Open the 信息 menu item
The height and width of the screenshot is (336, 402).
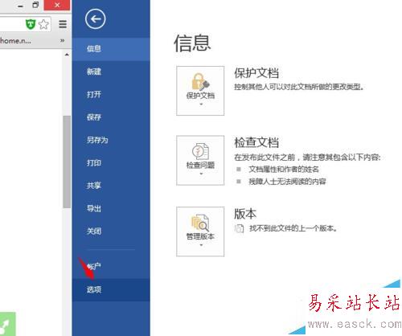111,49
